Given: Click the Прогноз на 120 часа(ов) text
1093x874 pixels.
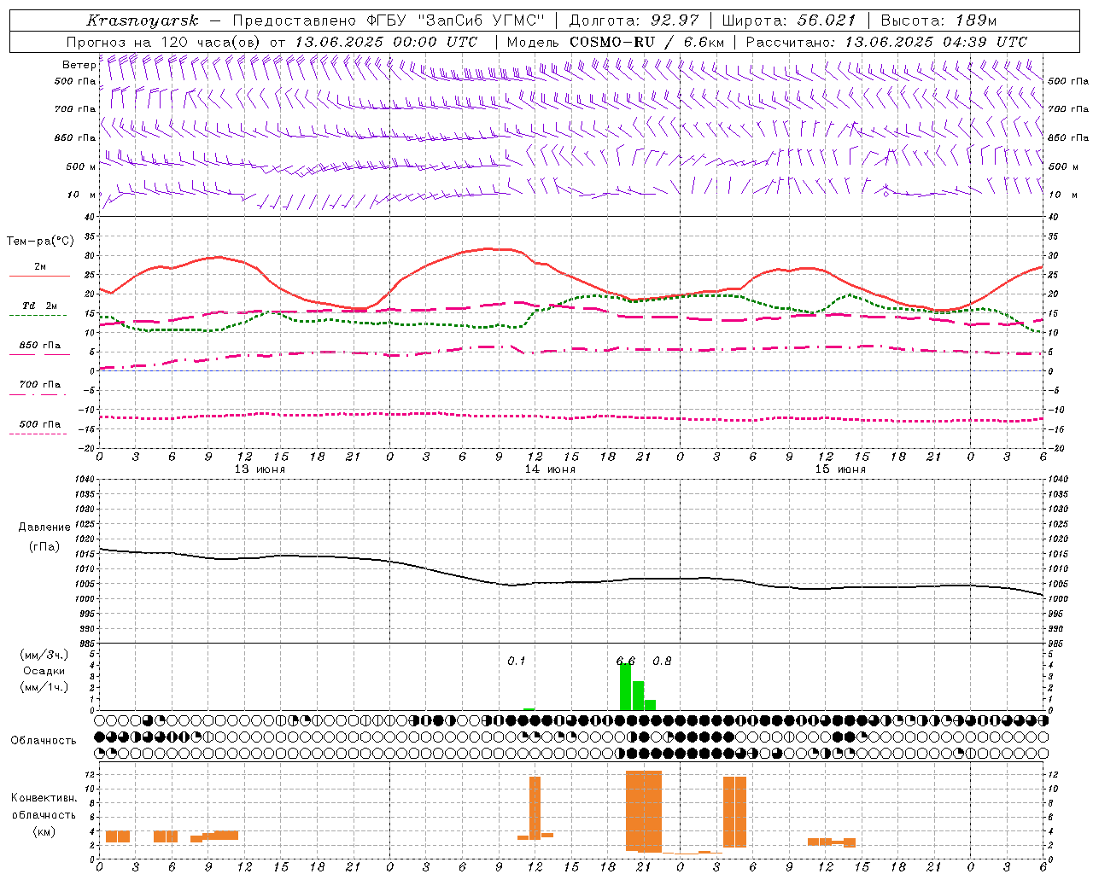Looking at the screenshot, I should click(x=163, y=42).
